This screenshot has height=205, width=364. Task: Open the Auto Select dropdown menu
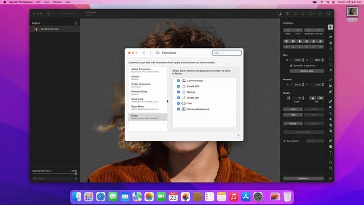pyautogui.click(x=315, y=141)
